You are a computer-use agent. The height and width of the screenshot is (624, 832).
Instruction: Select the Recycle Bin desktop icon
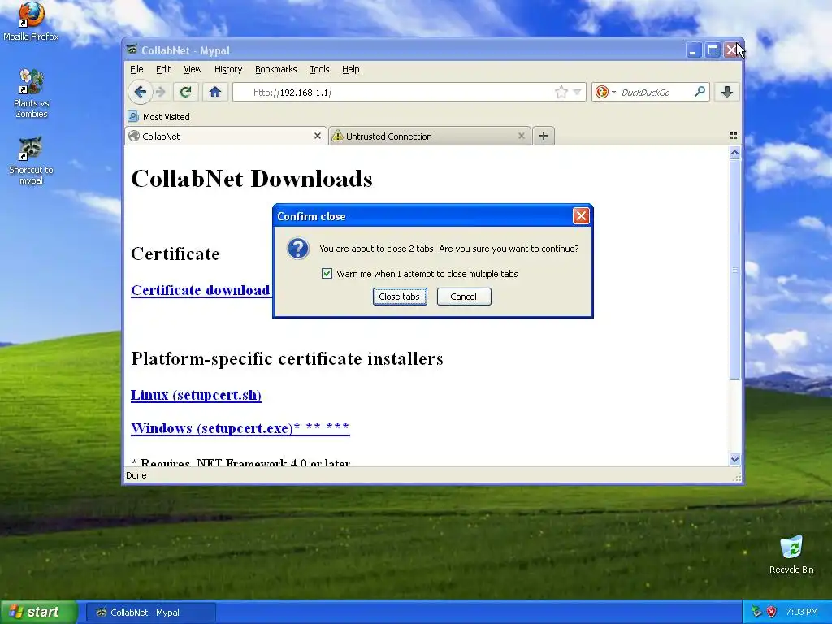(791, 555)
